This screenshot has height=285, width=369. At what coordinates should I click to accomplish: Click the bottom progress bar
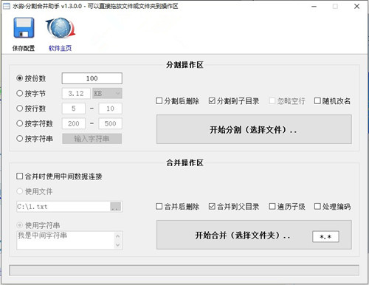pos(184,270)
